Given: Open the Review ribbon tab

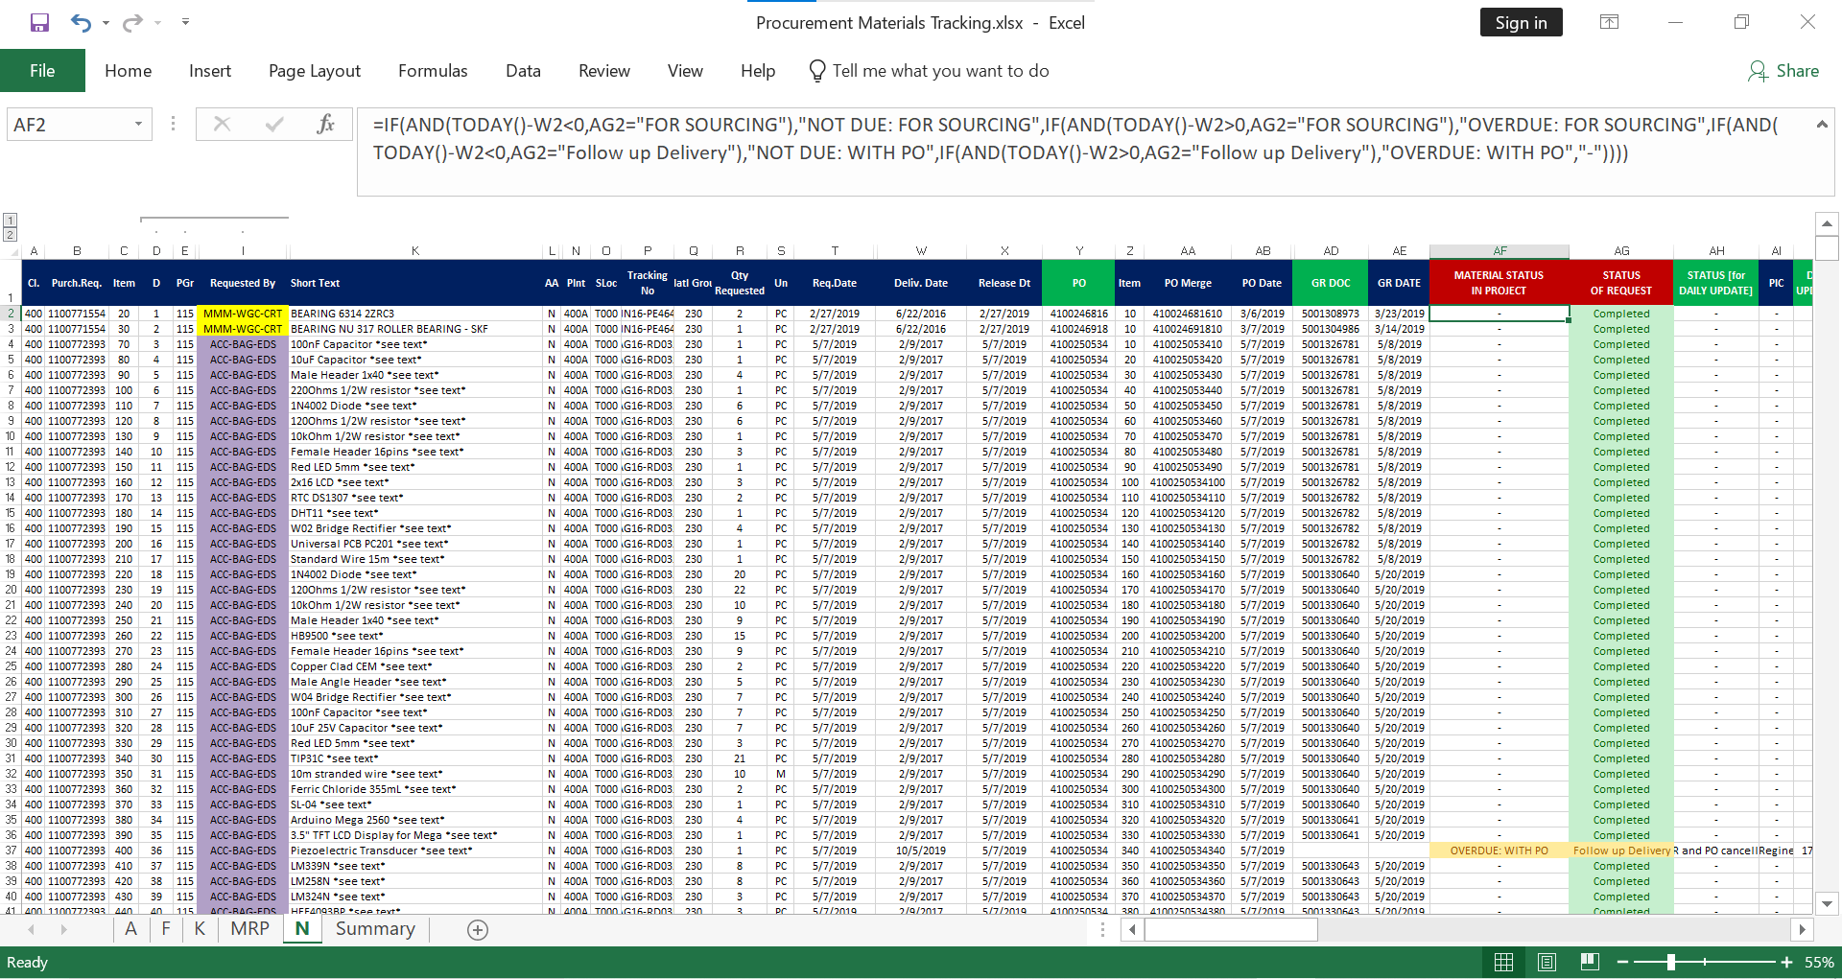Looking at the screenshot, I should pos(604,71).
